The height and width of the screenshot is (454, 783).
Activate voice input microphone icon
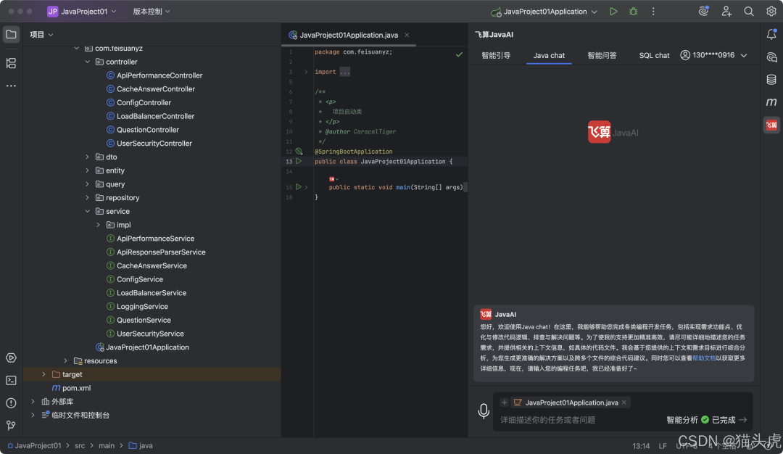pyautogui.click(x=484, y=411)
